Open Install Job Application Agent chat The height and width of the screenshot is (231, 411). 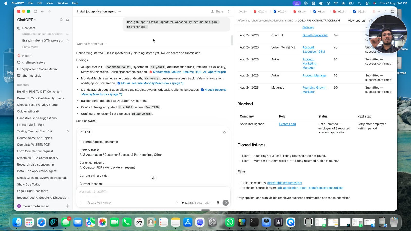pyautogui.click(x=37, y=171)
